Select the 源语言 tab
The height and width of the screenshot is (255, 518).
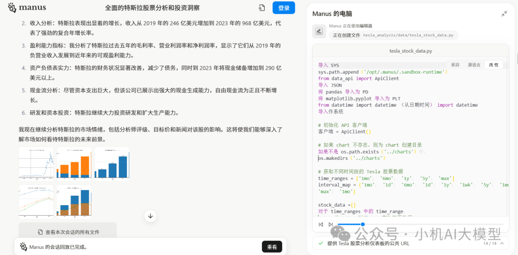tap(474, 65)
